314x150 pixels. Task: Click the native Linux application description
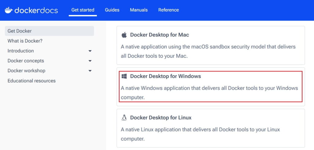click(x=200, y=134)
